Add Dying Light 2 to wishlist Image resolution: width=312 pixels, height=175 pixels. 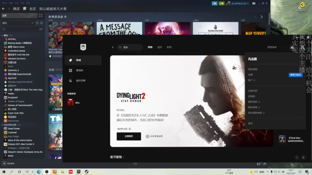click(154, 136)
